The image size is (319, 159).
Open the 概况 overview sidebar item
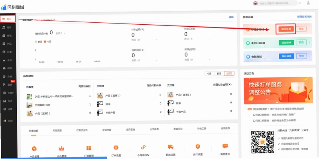[x=8, y=19]
